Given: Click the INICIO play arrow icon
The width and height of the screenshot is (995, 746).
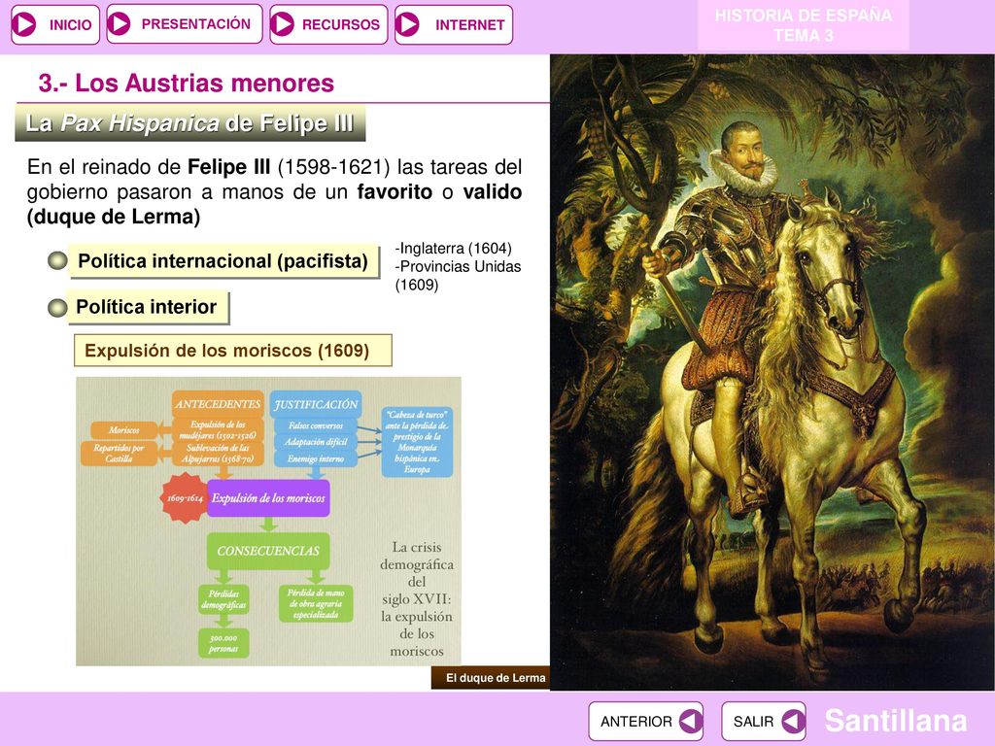Looking at the screenshot, I should [24, 24].
